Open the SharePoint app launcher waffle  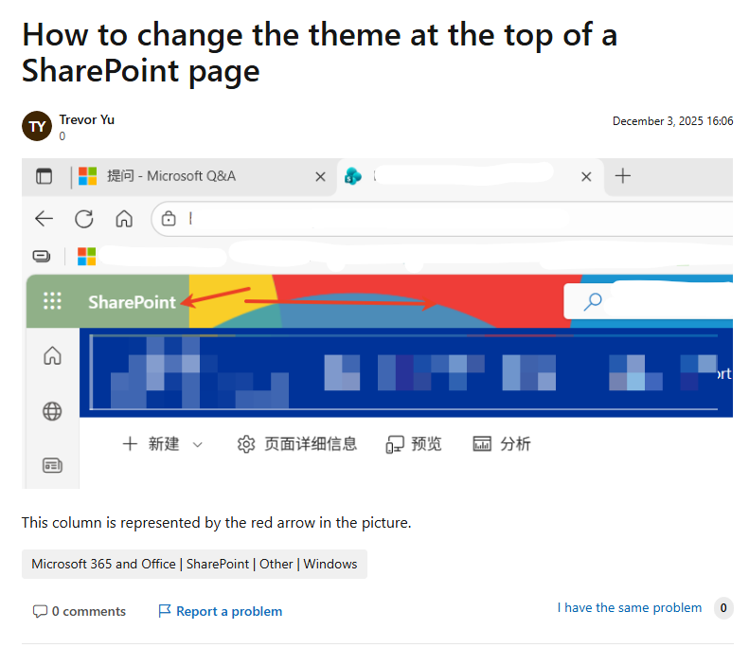pyautogui.click(x=52, y=301)
